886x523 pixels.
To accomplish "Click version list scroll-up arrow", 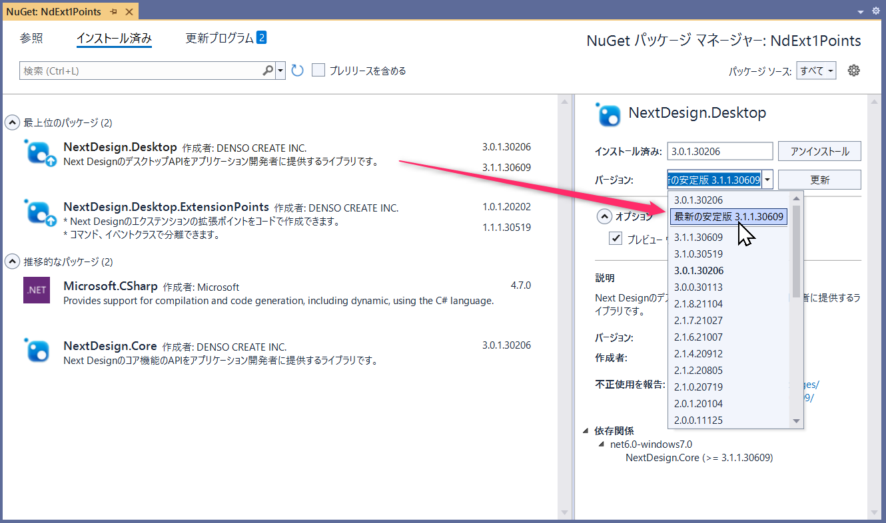I will [x=796, y=198].
